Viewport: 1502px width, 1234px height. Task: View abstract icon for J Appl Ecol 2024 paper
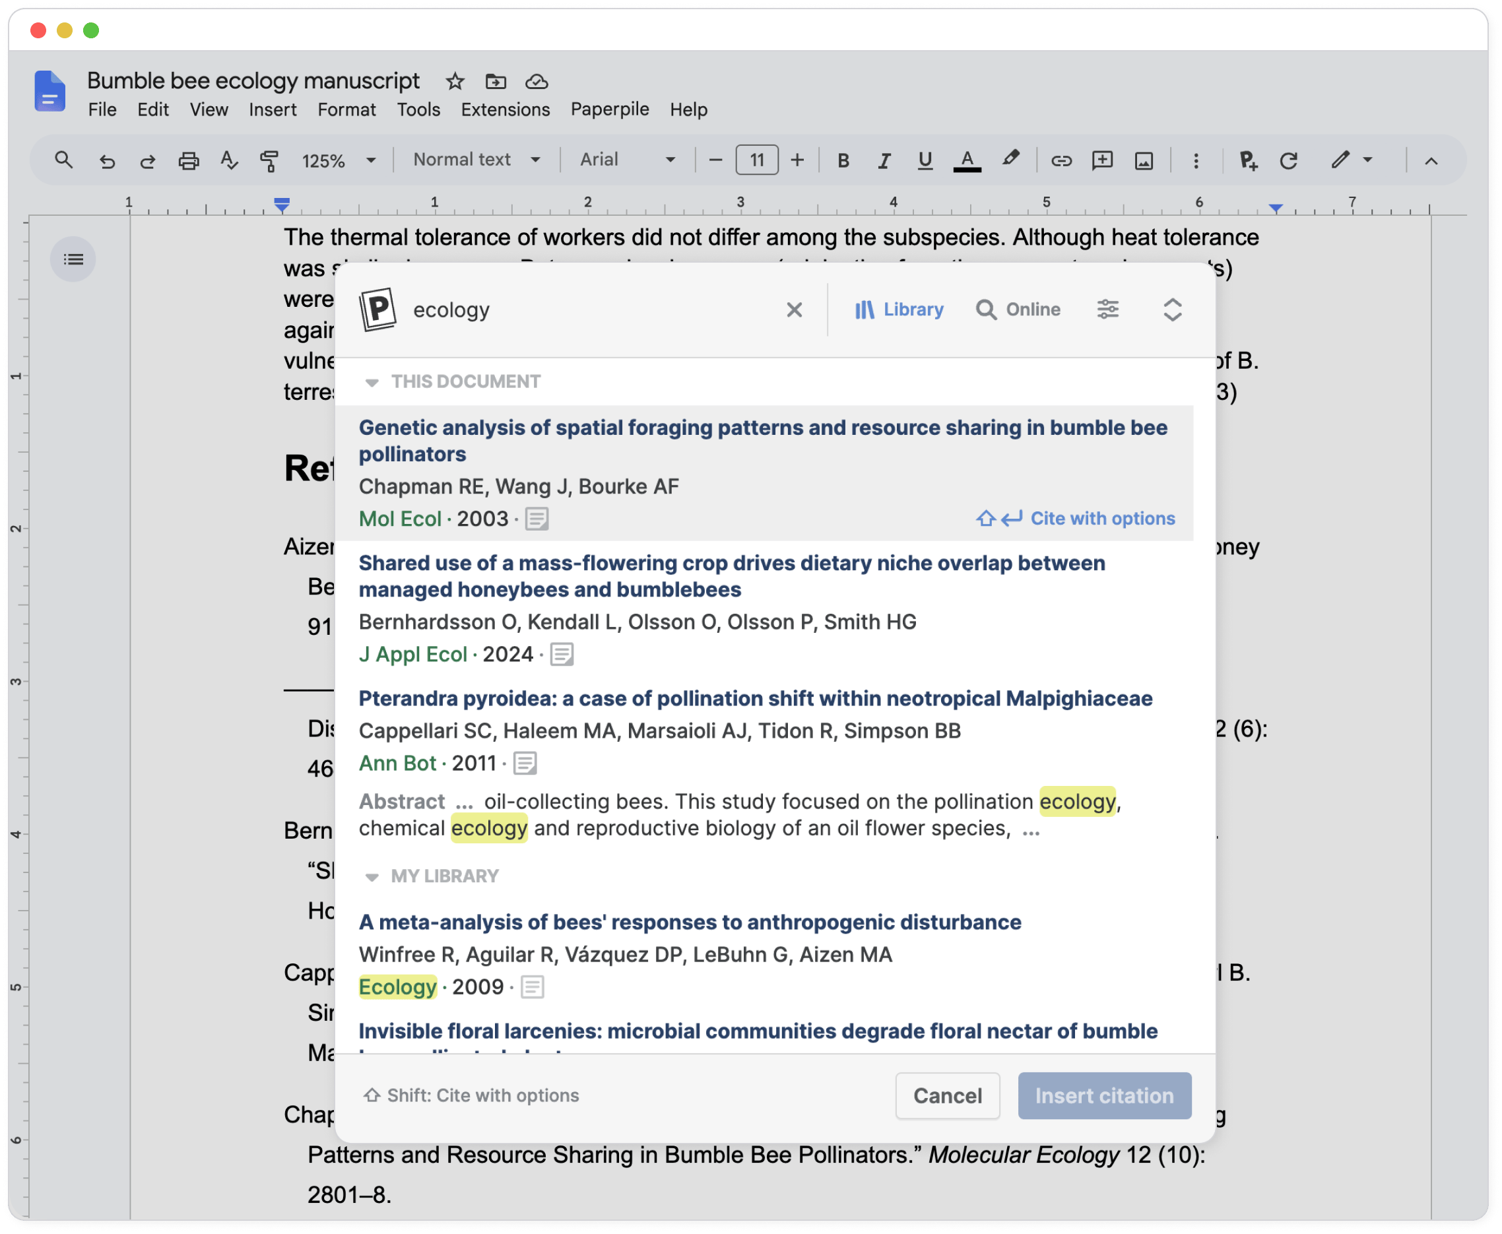click(x=562, y=655)
